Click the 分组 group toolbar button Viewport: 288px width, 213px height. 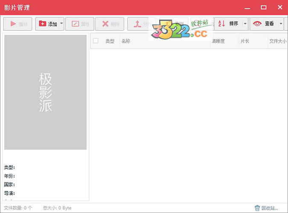pyautogui.click(x=142, y=24)
